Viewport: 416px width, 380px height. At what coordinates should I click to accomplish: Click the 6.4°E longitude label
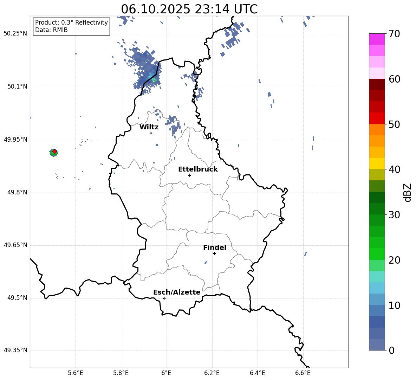tap(257, 373)
